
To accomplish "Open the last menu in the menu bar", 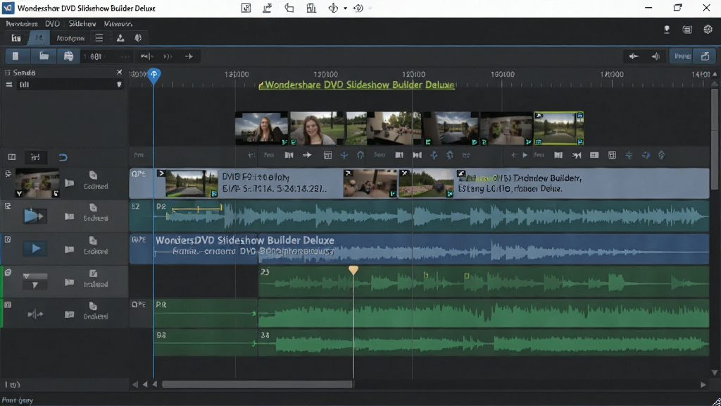I will pyautogui.click(x=118, y=23).
